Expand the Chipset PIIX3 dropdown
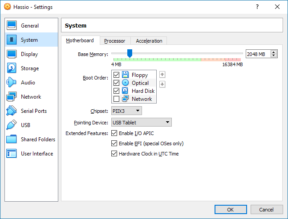 click(x=127, y=111)
